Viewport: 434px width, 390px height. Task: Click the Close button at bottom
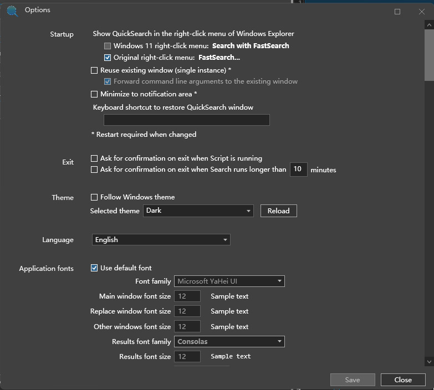(x=403, y=380)
